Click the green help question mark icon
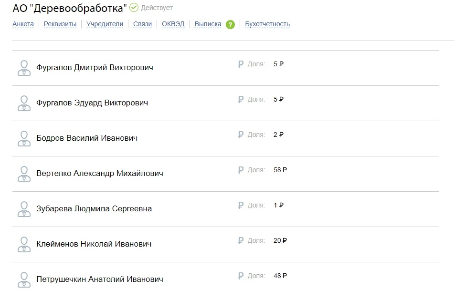Viewport: 454px width, 290px height. point(230,25)
